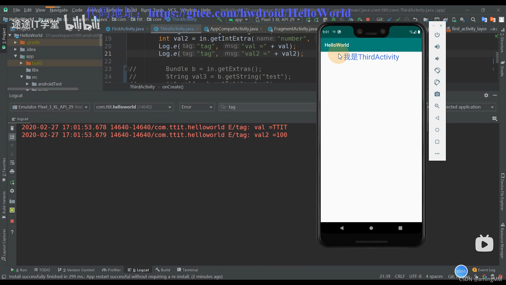Click the Git update project arrow

coord(390,20)
